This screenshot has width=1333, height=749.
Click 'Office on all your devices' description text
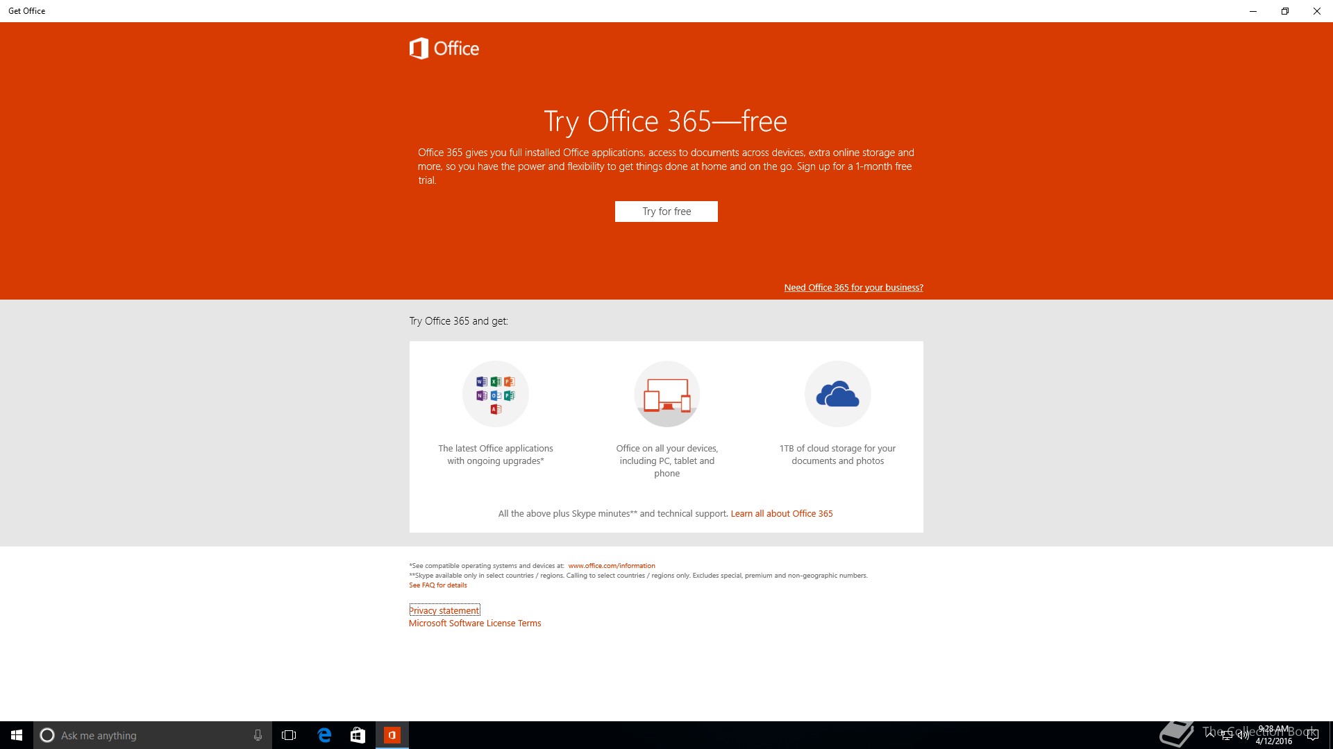coord(666,461)
